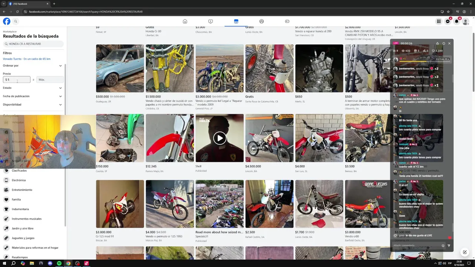
Task: Select the Marketplace tab icon
Action: pos(236,21)
